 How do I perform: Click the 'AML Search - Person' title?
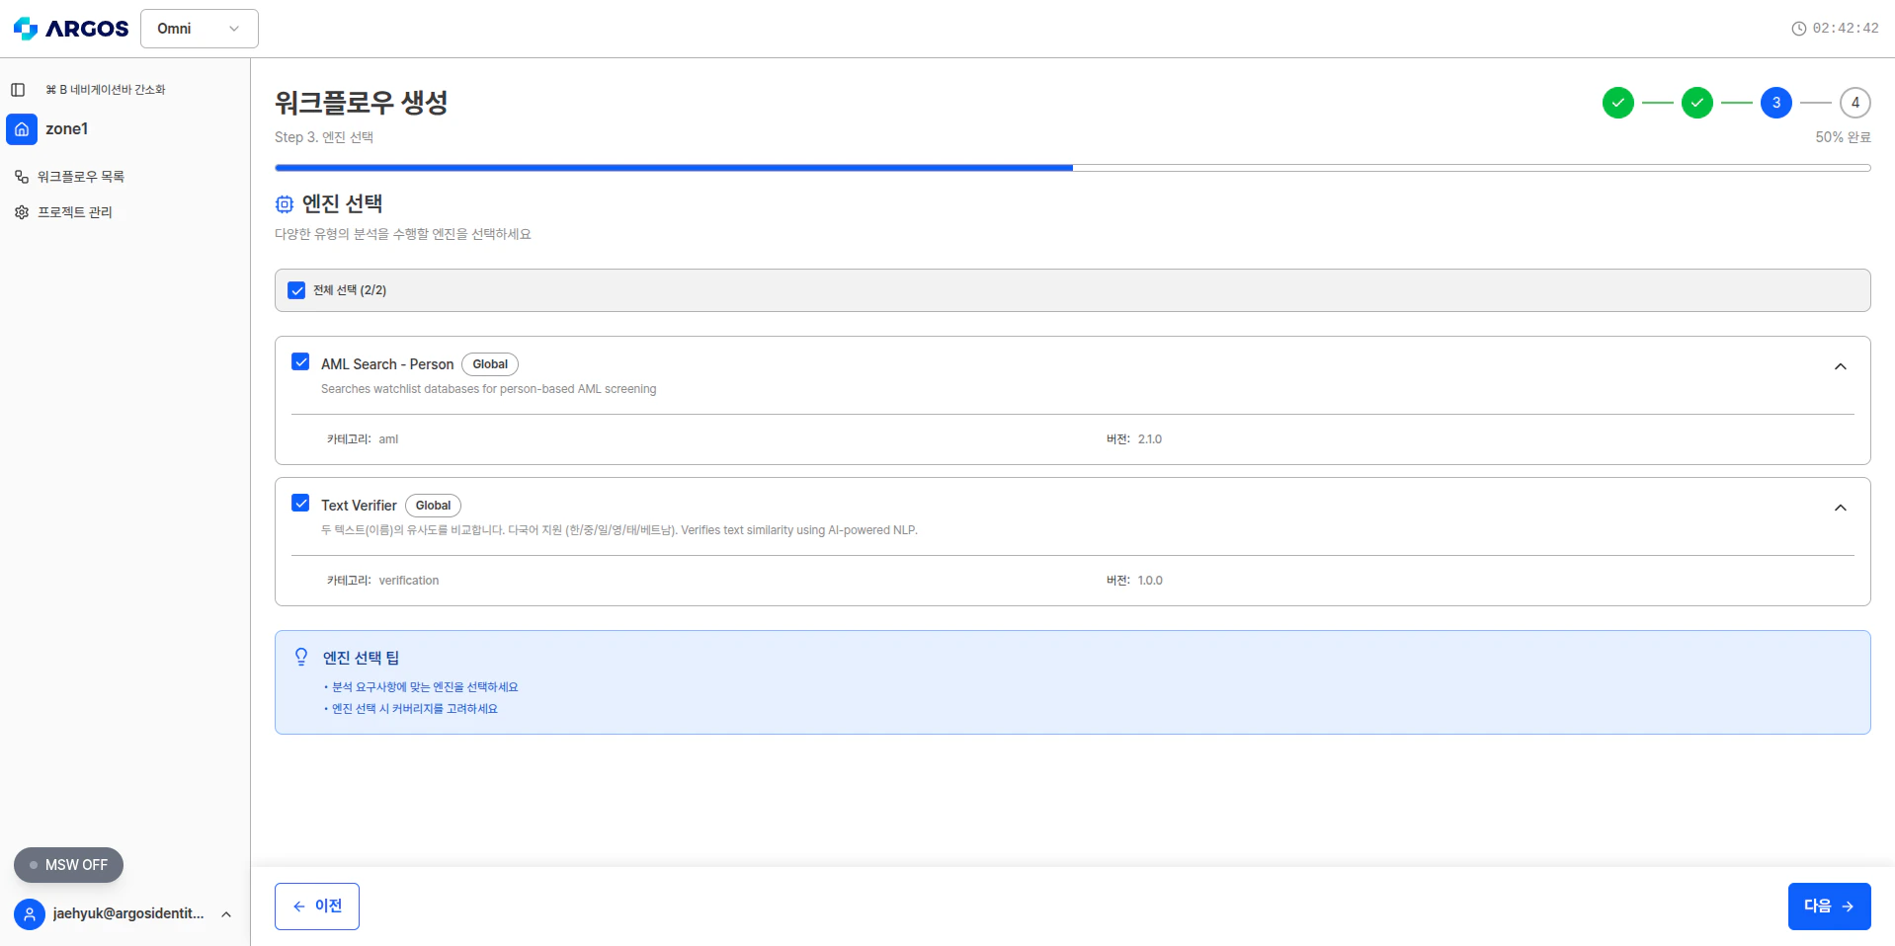pyautogui.click(x=387, y=364)
